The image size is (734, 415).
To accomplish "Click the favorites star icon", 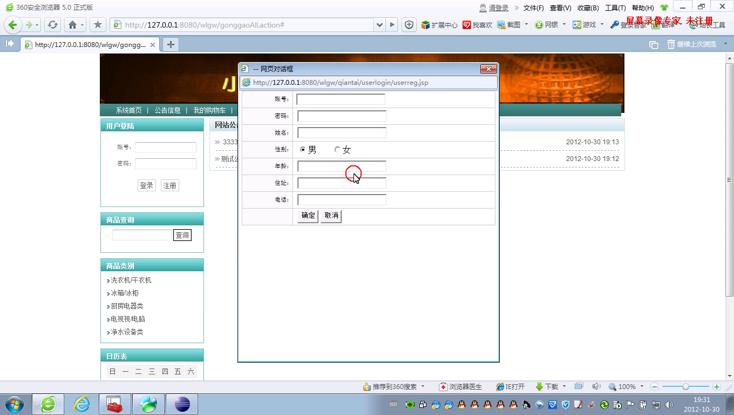I will click(x=98, y=25).
